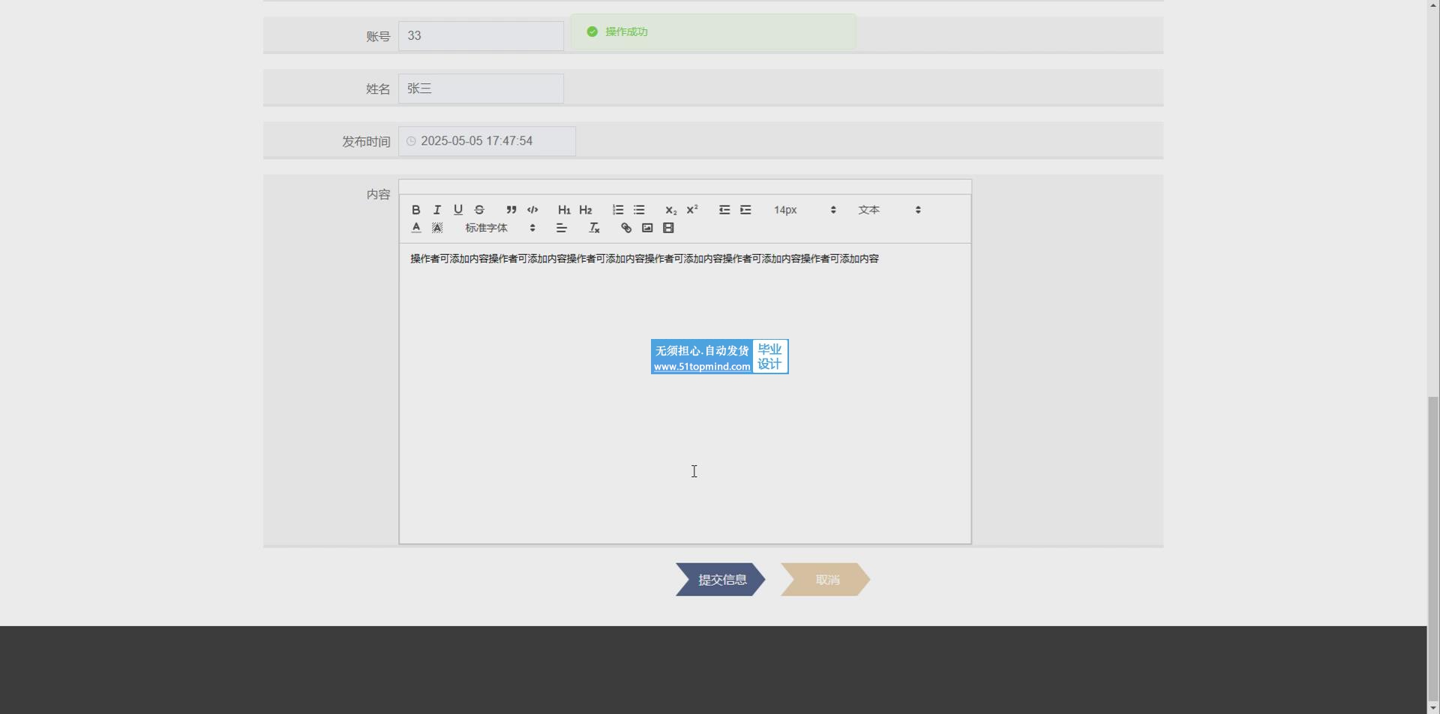Insert an image into editor

click(x=647, y=228)
